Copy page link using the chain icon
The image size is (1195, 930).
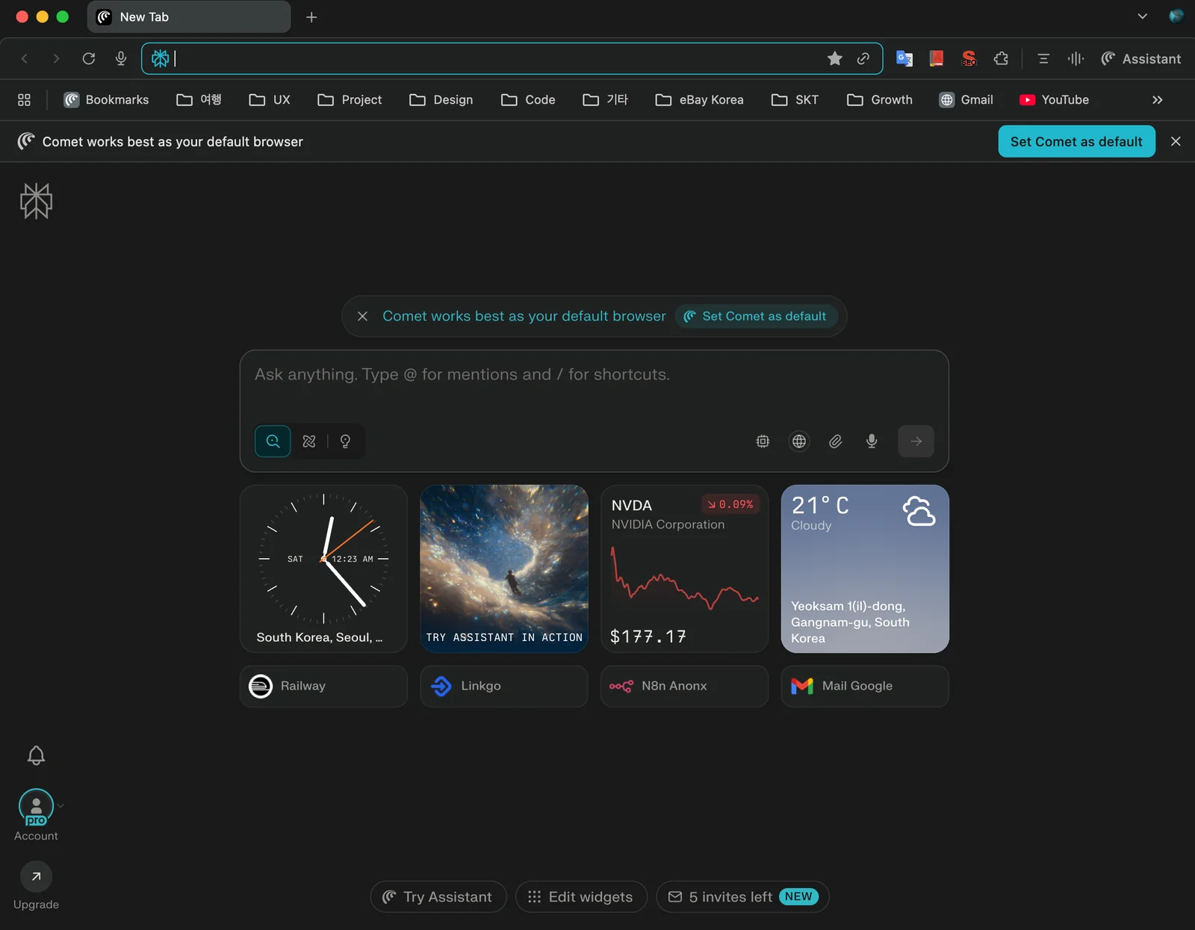(863, 58)
